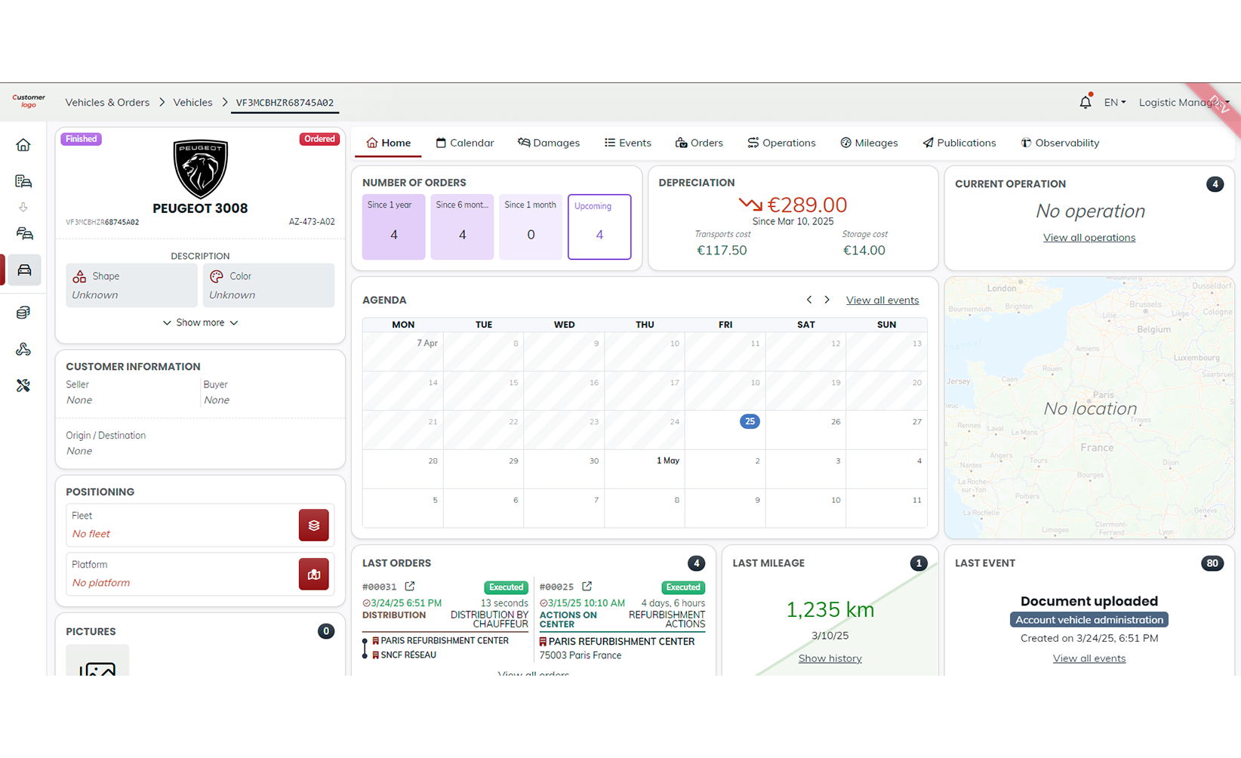Click the coins stack icon in sidebar
The width and height of the screenshot is (1241, 758).
pos(23,313)
